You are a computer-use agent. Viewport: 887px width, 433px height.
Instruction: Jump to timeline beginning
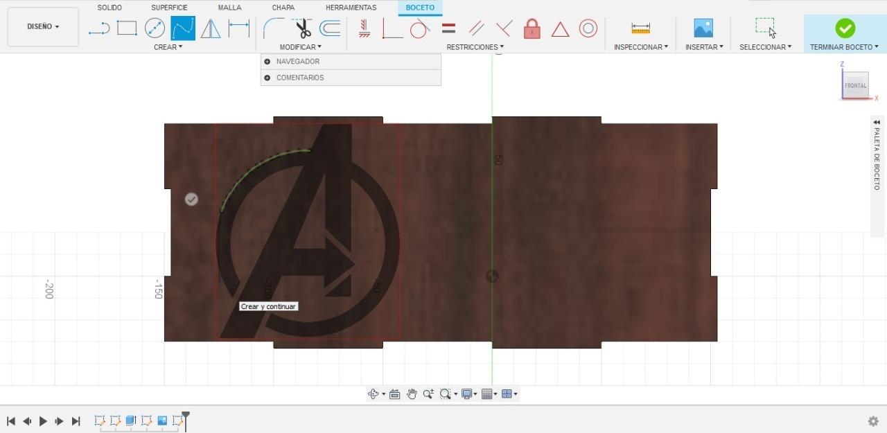pyautogui.click(x=11, y=421)
